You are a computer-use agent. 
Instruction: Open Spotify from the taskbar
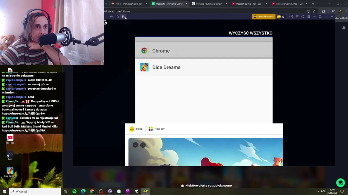(x=74, y=191)
